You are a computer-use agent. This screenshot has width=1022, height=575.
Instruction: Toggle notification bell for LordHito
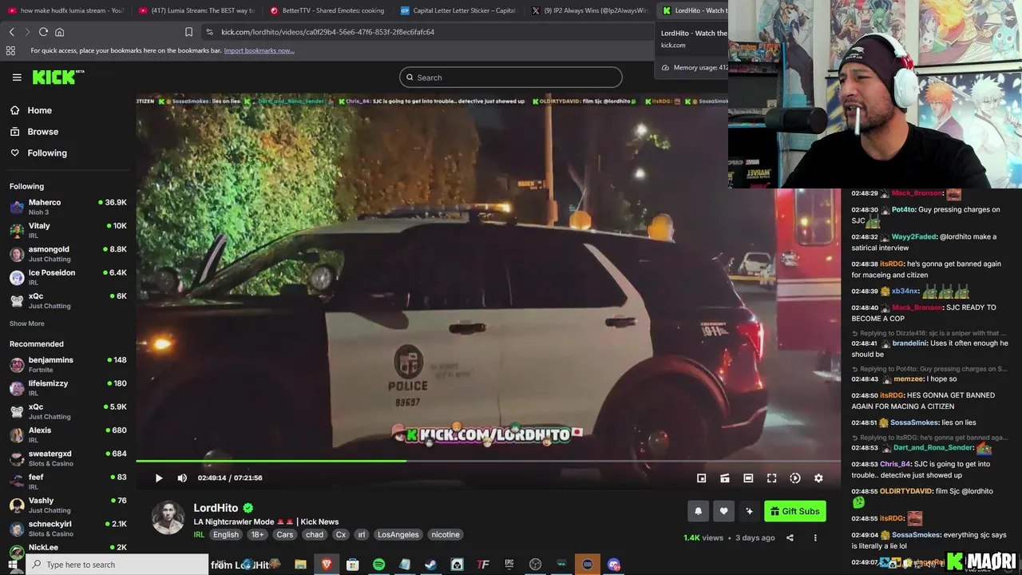tap(698, 511)
